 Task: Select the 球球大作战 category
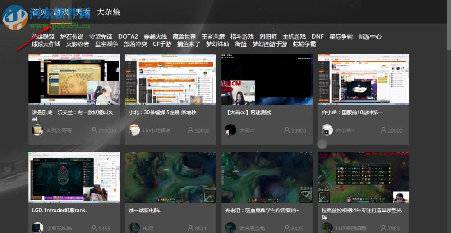click(x=46, y=44)
